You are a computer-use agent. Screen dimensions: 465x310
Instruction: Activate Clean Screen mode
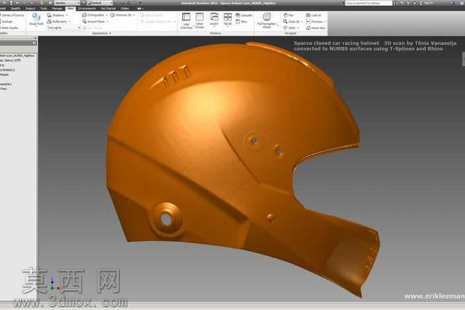click(199, 20)
